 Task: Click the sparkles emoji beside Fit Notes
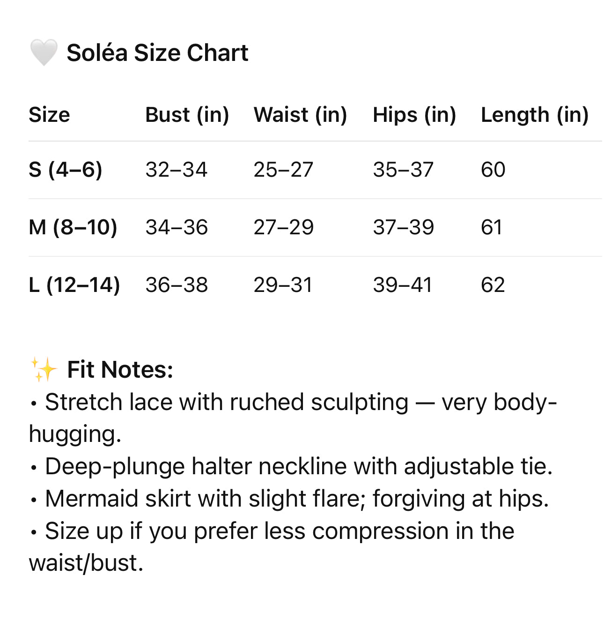point(44,370)
